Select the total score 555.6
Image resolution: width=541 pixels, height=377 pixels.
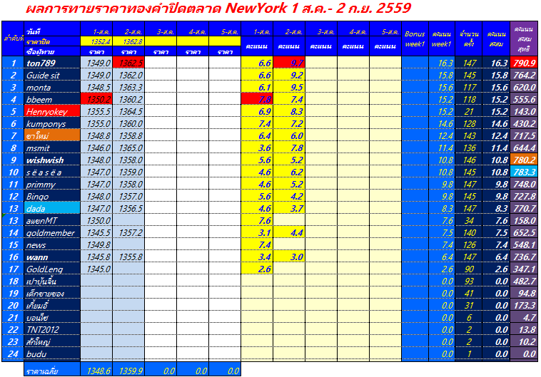(x=524, y=99)
